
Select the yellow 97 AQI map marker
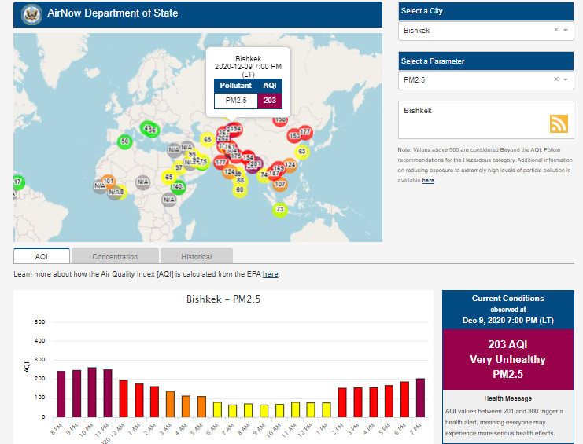click(179, 167)
